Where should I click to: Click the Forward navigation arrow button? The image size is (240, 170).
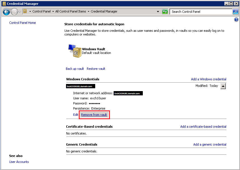coord(14,12)
